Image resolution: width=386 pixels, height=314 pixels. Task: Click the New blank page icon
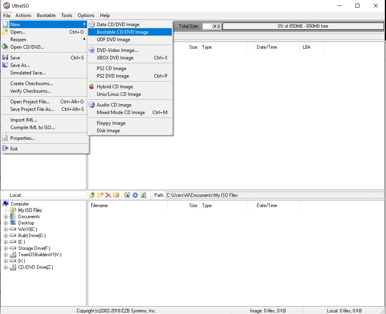click(5, 24)
